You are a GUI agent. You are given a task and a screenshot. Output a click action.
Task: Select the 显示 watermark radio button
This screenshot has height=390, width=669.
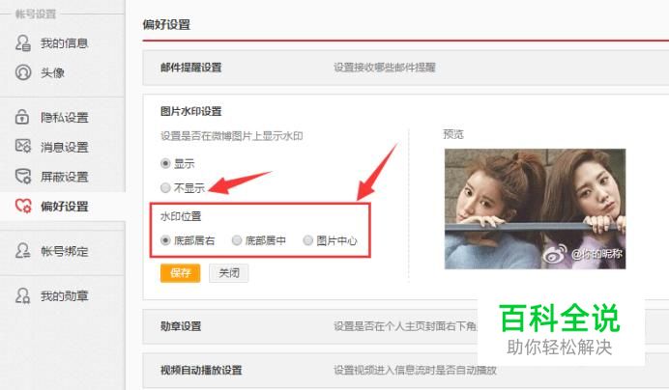165,163
